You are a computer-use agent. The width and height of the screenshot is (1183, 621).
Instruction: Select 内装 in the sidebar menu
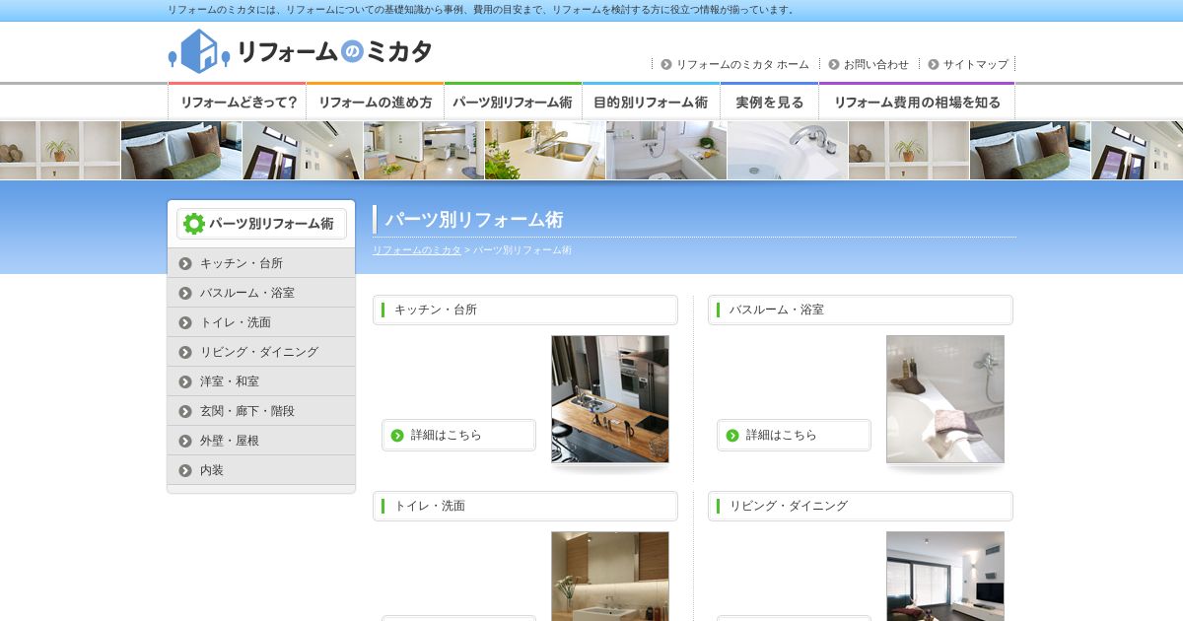click(x=261, y=470)
